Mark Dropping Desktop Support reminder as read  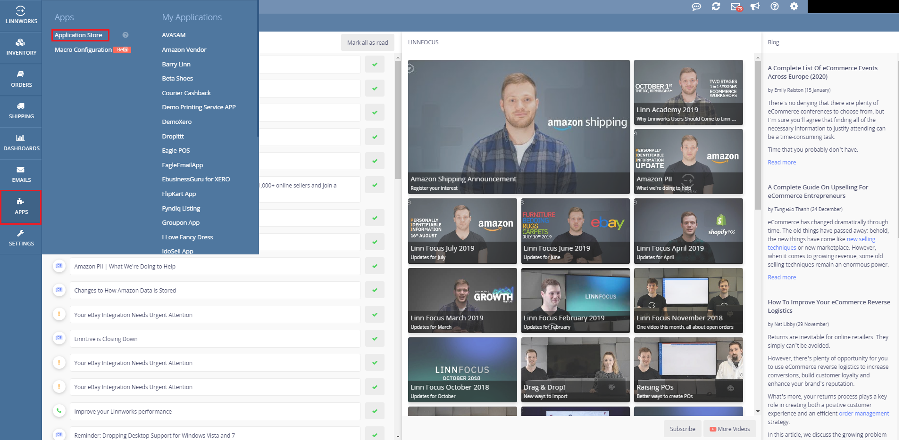click(375, 434)
